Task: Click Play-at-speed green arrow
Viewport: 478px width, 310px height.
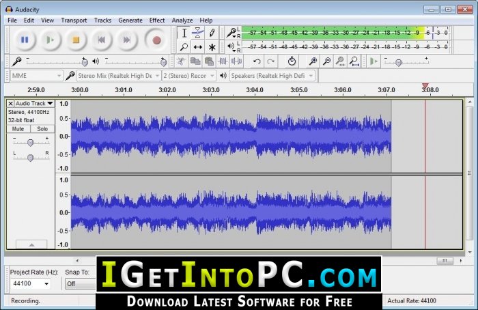Action: tap(374, 61)
